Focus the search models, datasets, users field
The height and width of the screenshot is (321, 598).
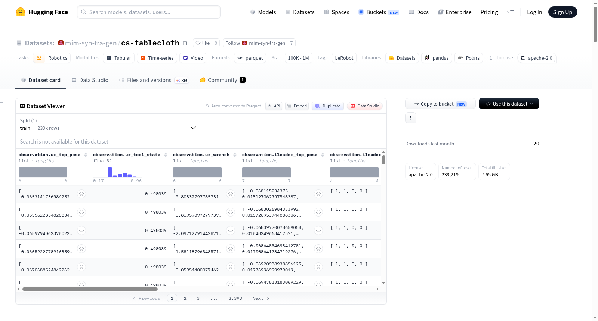pyautogui.click(x=149, y=12)
